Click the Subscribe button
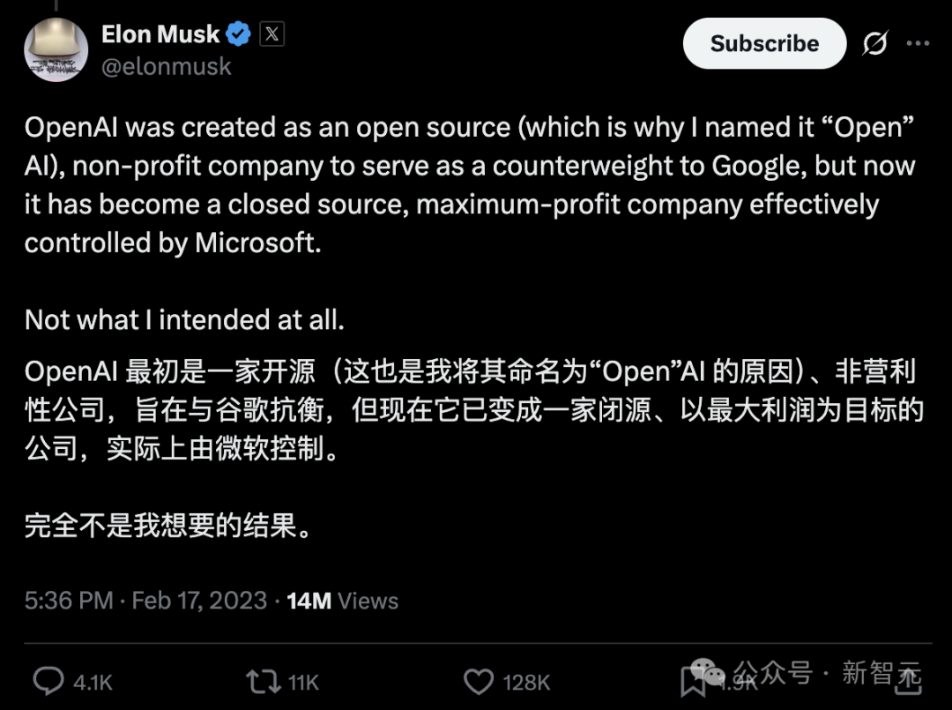 [x=763, y=43]
